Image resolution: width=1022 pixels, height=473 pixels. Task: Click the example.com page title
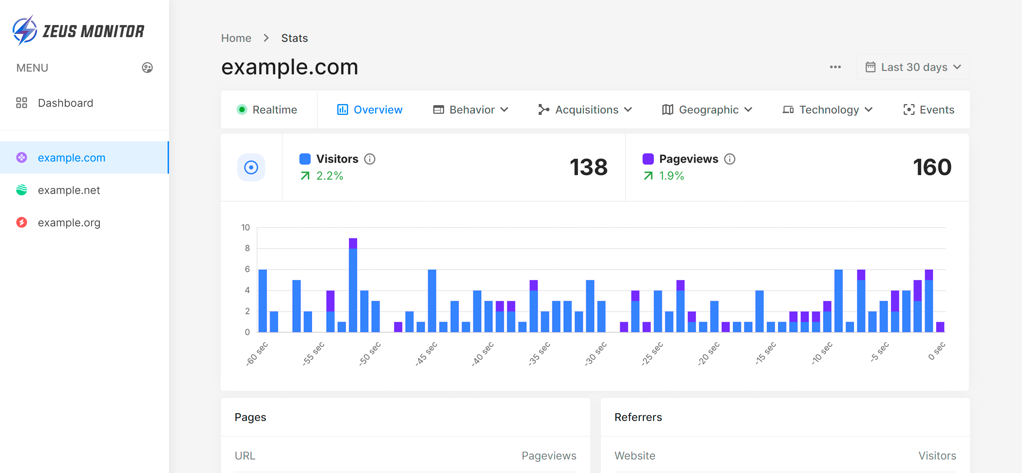(x=290, y=67)
